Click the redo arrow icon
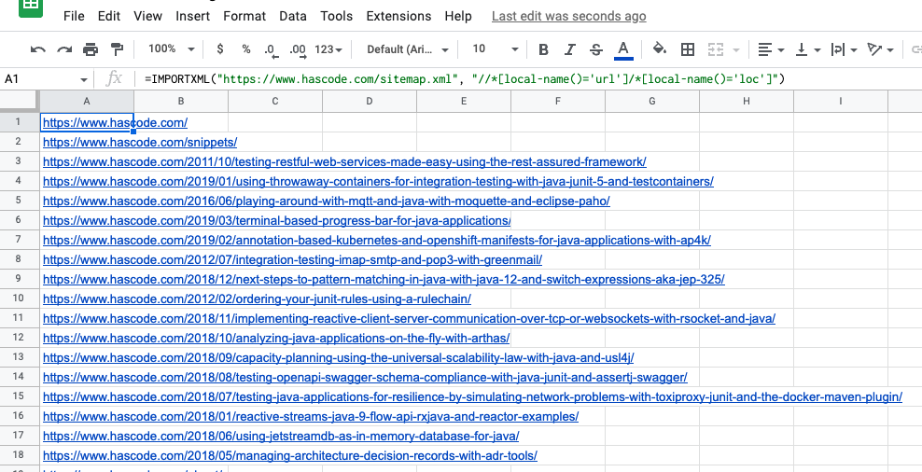This screenshot has width=922, height=472. click(64, 49)
